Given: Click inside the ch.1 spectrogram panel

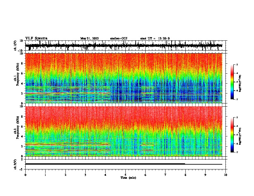Looking at the screenshot, I should click(x=123, y=78).
